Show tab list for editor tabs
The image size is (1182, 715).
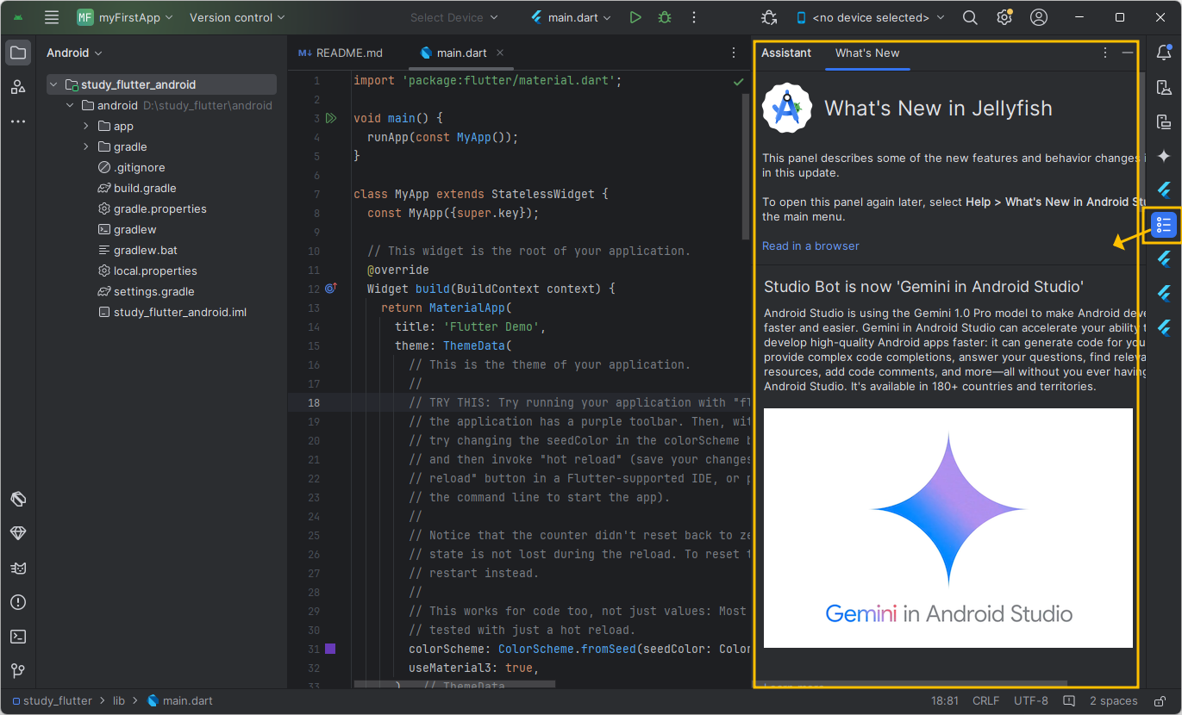(x=733, y=53)
